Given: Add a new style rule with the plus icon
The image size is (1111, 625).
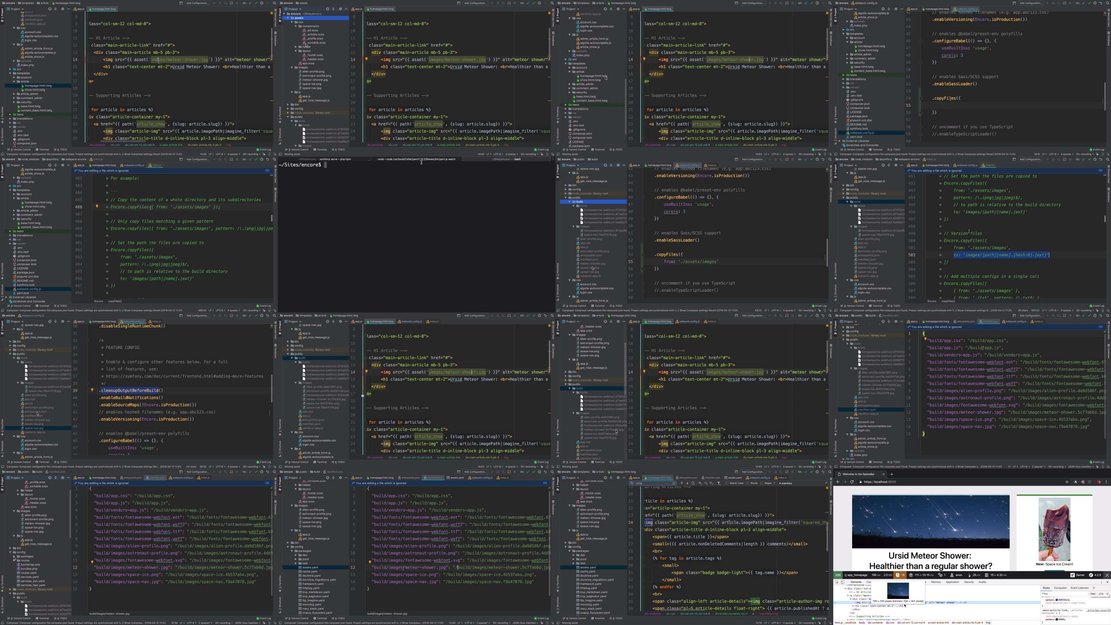Looking at the screenshot, I should pyautogui.click(x=1107, y=594).
